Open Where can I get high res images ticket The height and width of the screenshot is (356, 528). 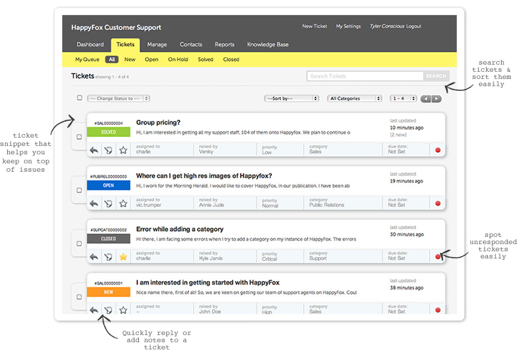pos(204,176)
